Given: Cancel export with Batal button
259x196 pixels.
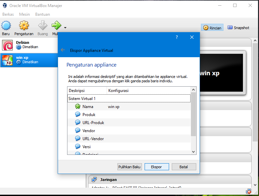Looking at the screenshot, I should tap(184, 167).
